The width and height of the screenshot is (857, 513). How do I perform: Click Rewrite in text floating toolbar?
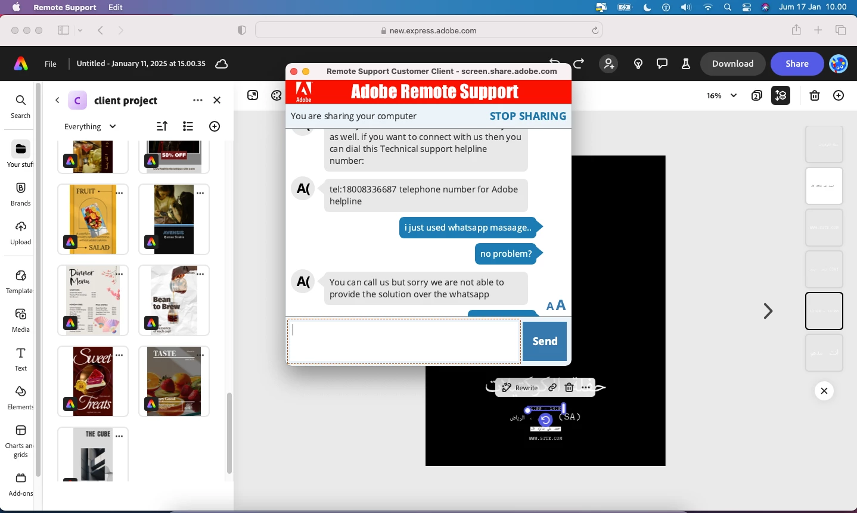coord(520,388)
